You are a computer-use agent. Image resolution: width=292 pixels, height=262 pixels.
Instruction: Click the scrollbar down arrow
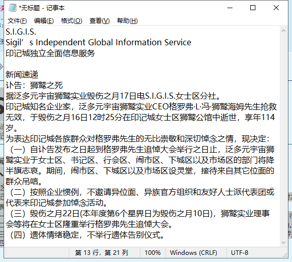pyautogui.click(x=284, y=243)
